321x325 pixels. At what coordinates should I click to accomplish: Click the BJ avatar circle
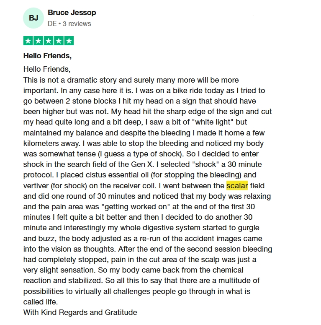click(x=33, y=18)
